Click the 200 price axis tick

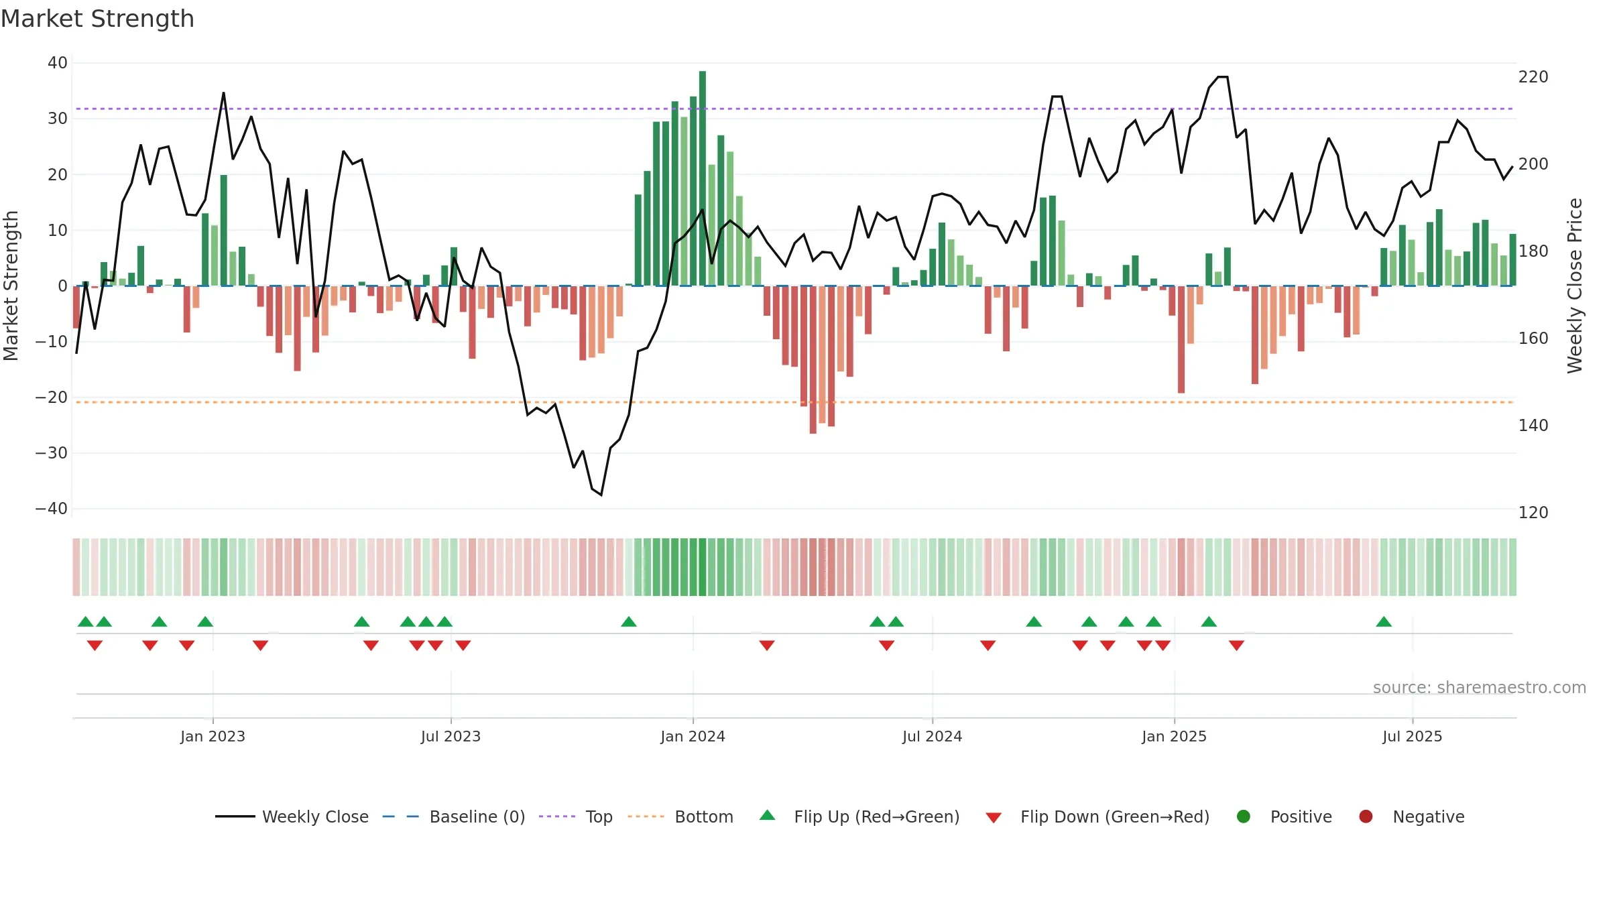[x=1533, y=164]
